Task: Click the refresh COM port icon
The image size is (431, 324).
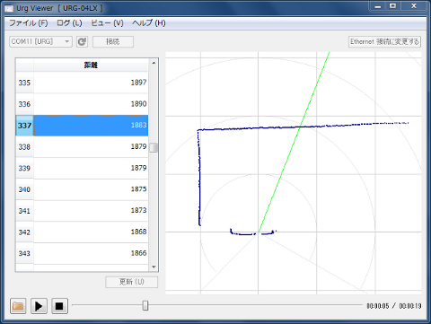Action: pyautogui.click(x=82, y=41)
